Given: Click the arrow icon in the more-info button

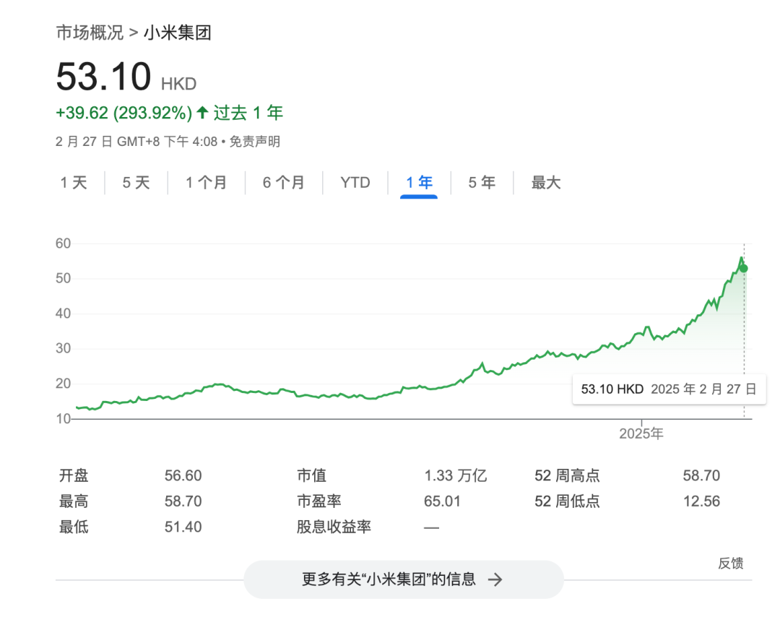Looking at the screenshot, I should (495, 579).
